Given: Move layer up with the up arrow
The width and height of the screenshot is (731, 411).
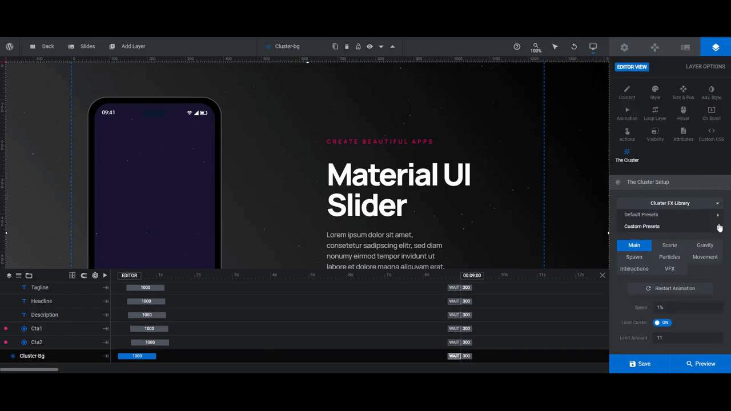Looking at the screenshot, I should (x=392, y=46).
